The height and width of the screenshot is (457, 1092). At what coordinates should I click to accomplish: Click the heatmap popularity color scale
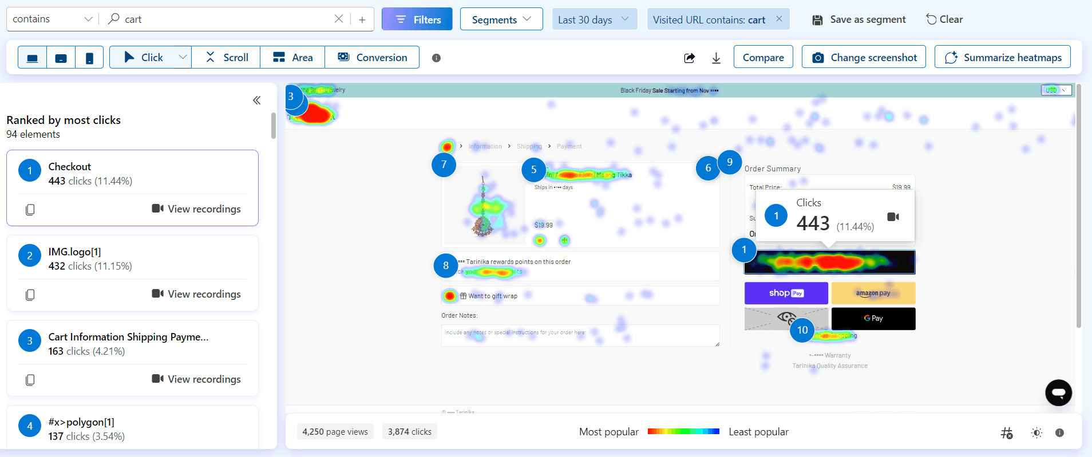click(x=683, y=431)
